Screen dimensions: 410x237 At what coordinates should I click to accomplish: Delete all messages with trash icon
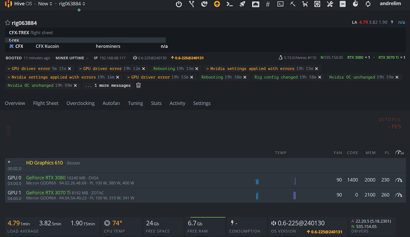click(138, 86)
